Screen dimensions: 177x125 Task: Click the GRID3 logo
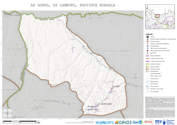point(123,122)
